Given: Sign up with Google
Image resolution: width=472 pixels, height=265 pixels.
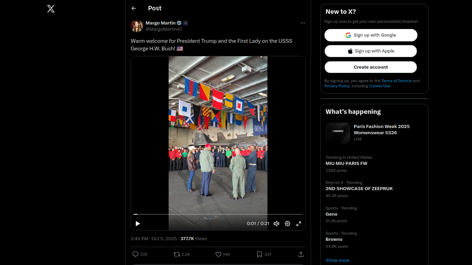Looking at the screenshot, I should coord(371,35).
